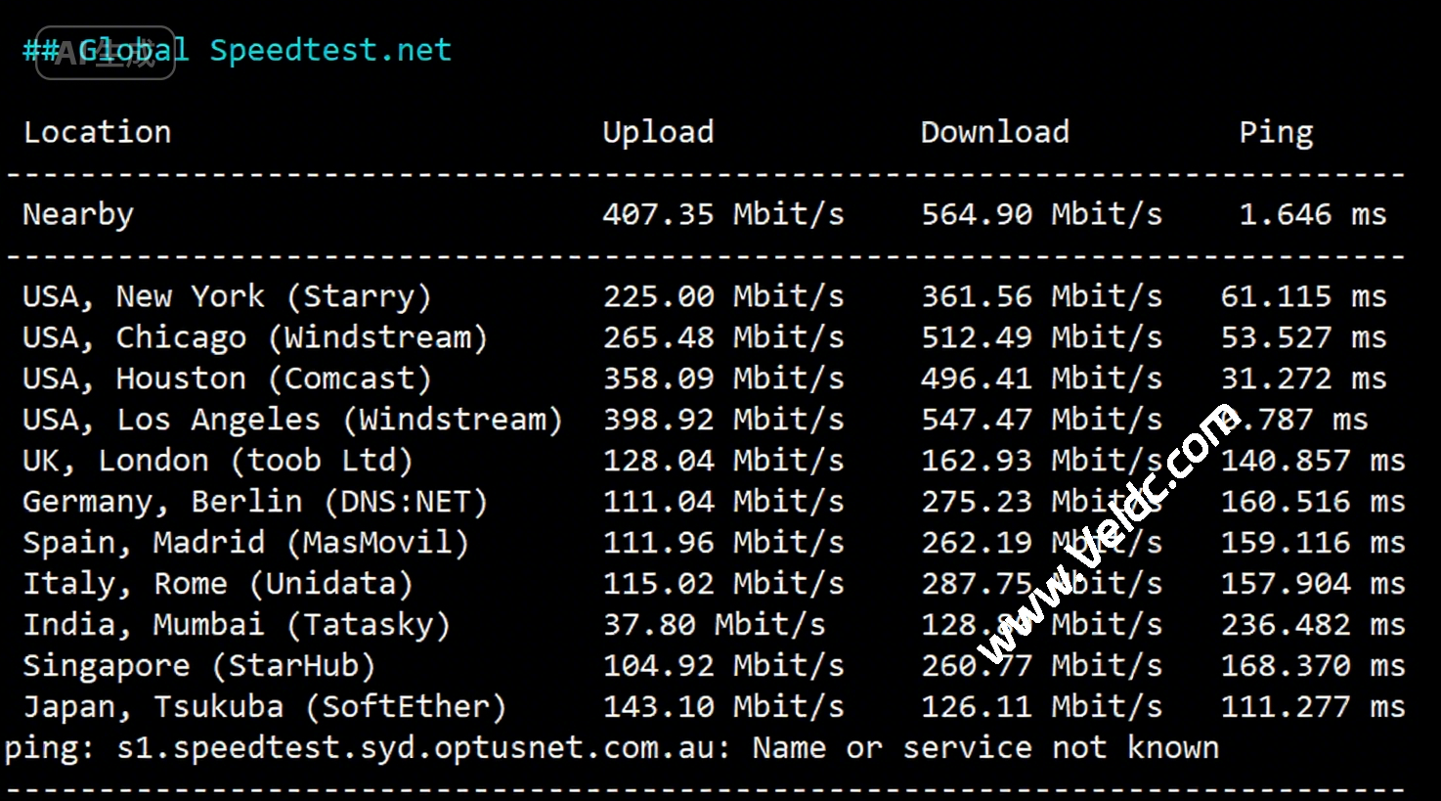Select the Upload column header
1441x801 pixels.
658,132
